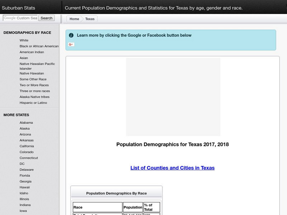Open Asian demographics page
Viewport: 287px width, 215px height.
(x=24, y=58)
